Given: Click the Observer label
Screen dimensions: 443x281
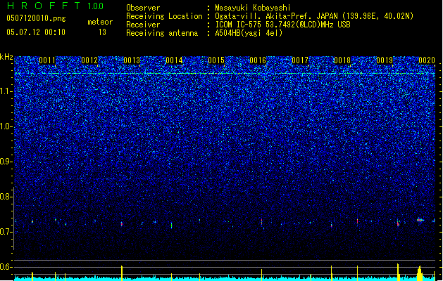Looking at the screenshot, I should tap(143, 8).
